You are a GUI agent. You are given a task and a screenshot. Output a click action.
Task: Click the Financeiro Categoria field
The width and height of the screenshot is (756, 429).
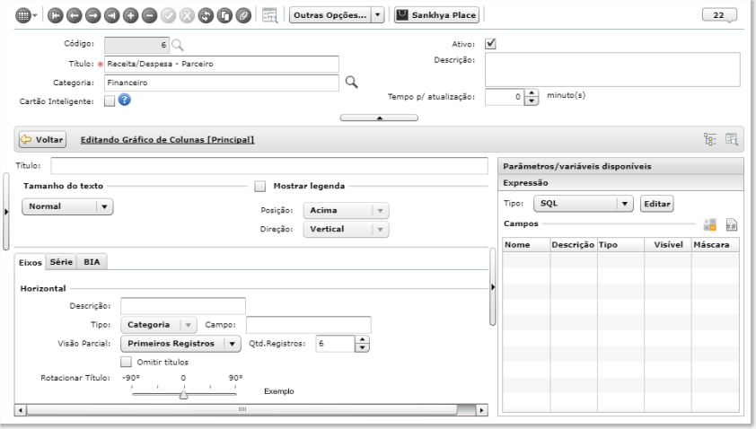221,83
